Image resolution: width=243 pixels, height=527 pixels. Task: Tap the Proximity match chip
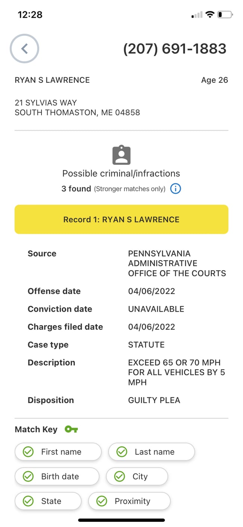click(x=129, y=501)
